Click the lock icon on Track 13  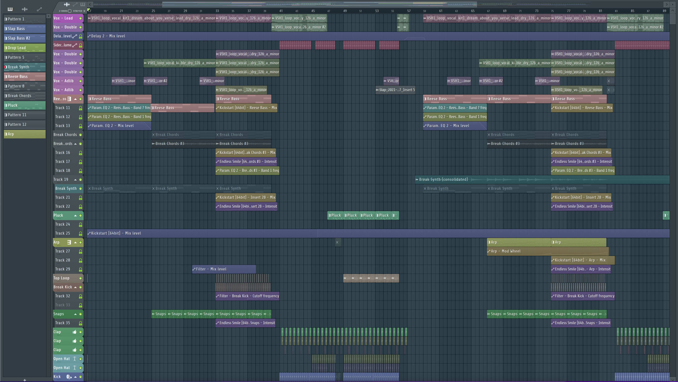80,126
